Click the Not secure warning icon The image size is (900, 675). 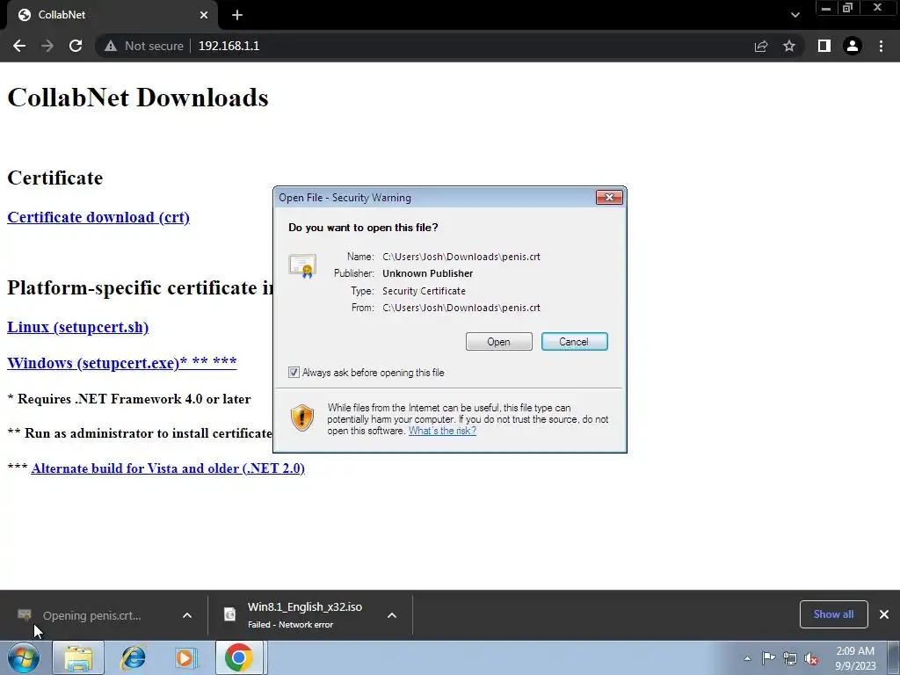pos(111,46)
